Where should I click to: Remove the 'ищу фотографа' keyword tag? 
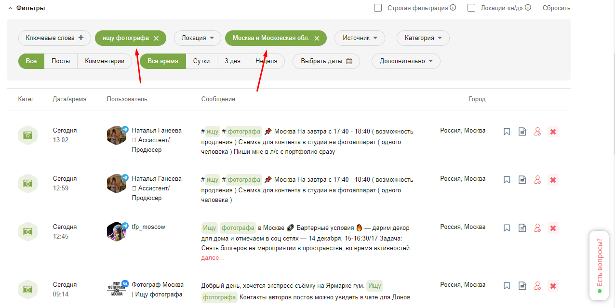point(156,38)
